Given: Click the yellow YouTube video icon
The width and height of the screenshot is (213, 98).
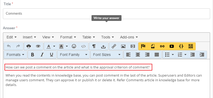Looking at the screenshot, I should pos(172,46).
